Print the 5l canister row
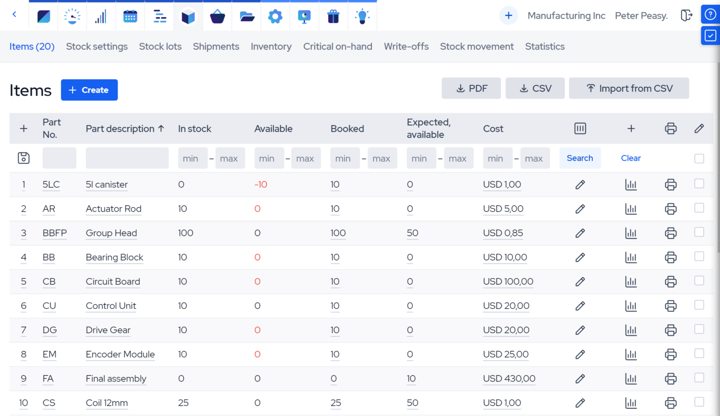The width and height of the screenshot is (720, 416). (x=671, y=184)
